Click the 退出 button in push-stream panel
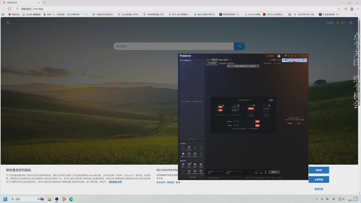The height and width of the screenshot is (203, 361). click(271, 100)
